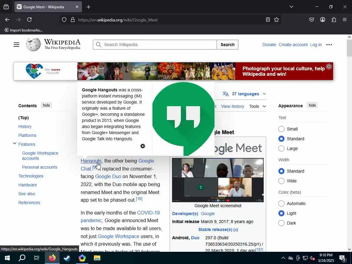This screenshot has width=352, height=264.
Task: Select Standard page width
Action: (281, 171)
